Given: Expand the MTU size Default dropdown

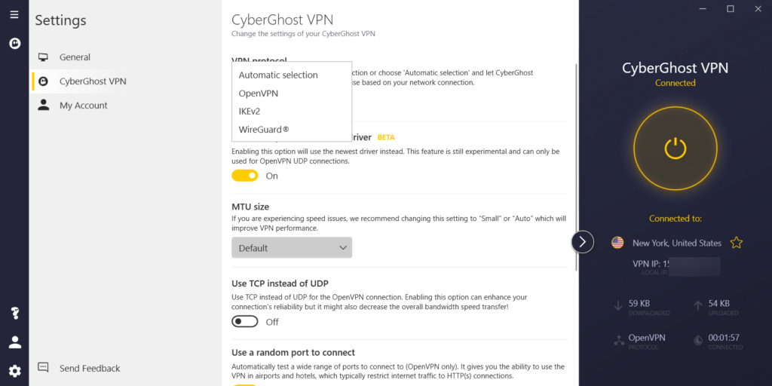Looking at the screenshot, I should [x=291, y=247].
